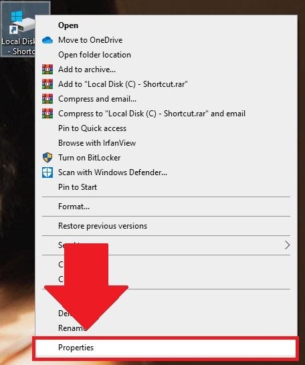The height and width of the screenshot is (365, 305).
Task: Expand the Send to submenu arrow
Action: [x=288, y=245]
